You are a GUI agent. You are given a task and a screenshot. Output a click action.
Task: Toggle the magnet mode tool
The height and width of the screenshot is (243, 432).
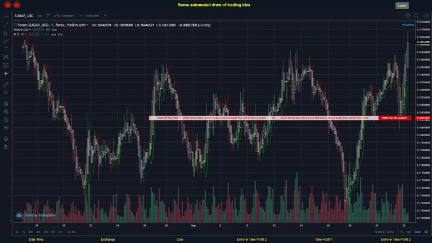click(6, 103)
